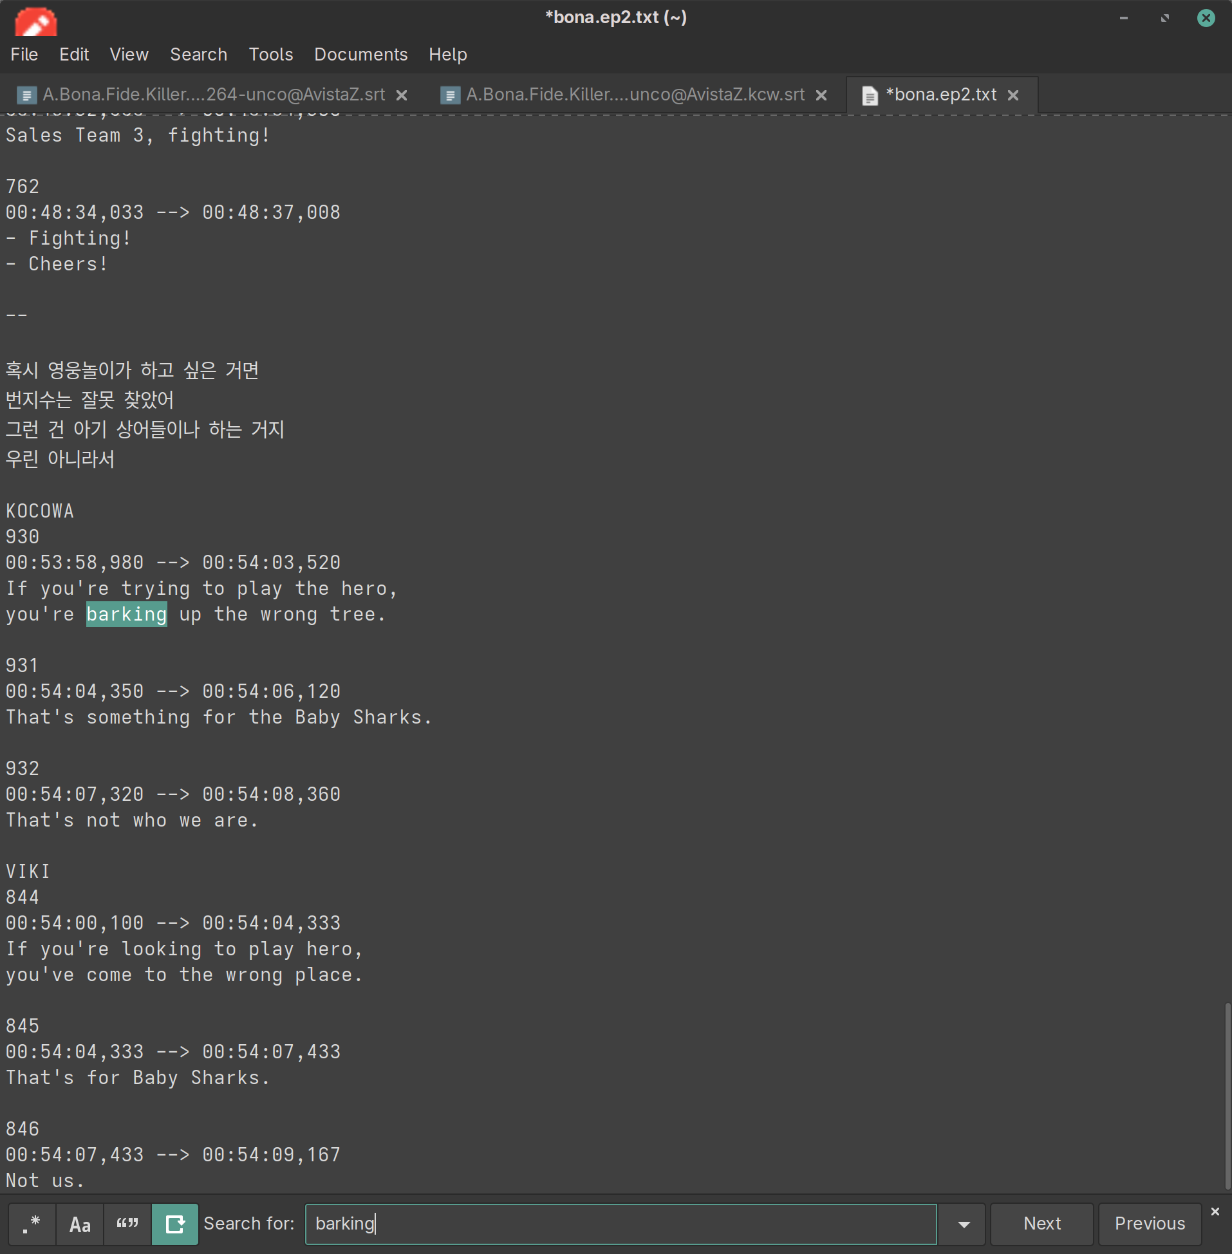The image size is (1232, 1254).
Task: Open the Help menu
Action: coord(448,54)
